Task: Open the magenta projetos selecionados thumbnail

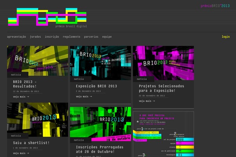Action: pos(163,63)
